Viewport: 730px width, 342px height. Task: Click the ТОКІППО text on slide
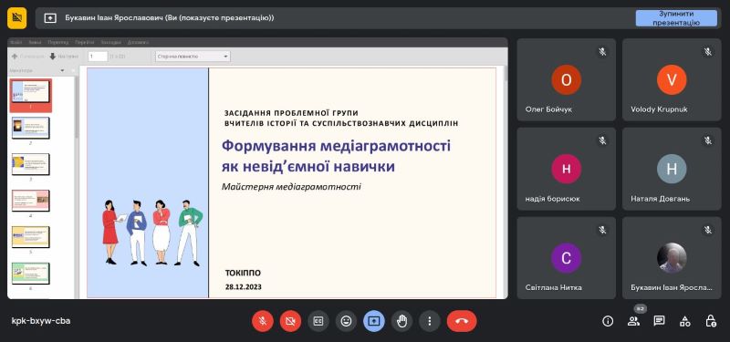243,273
